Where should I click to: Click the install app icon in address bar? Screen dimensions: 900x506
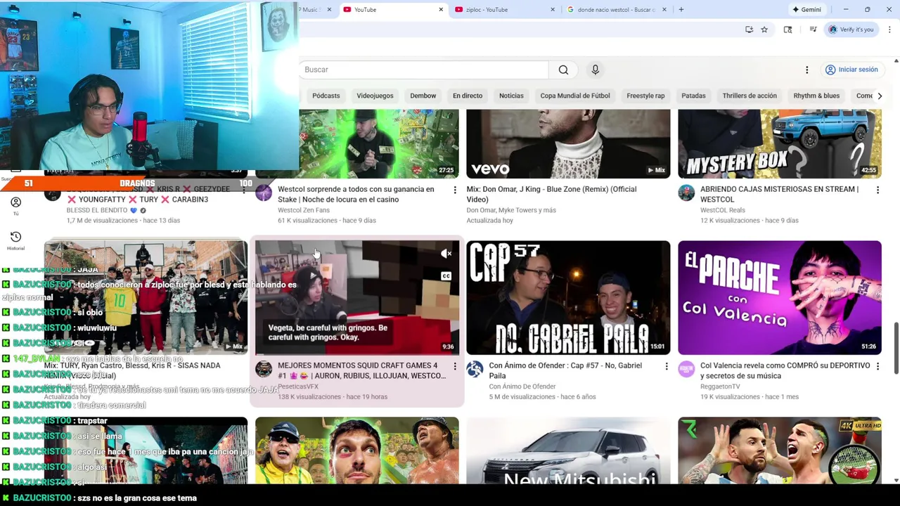749,30
